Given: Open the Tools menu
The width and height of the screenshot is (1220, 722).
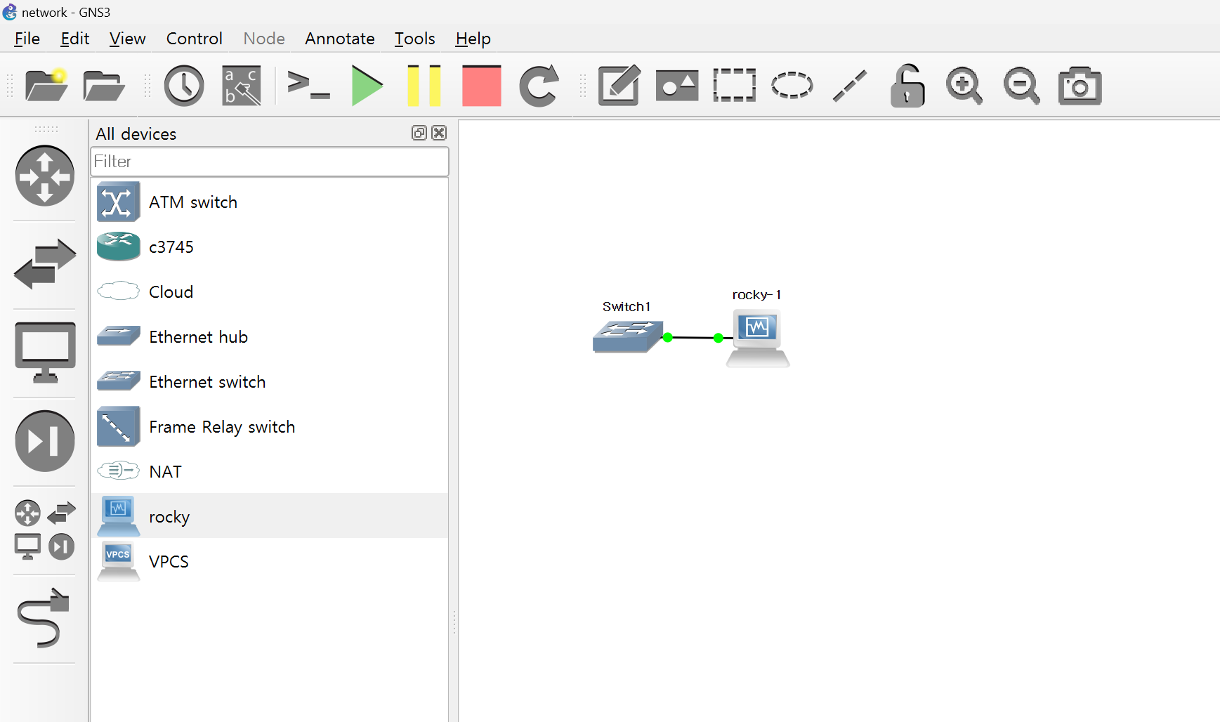Looking at the screenshot, I should coord(414,39).
